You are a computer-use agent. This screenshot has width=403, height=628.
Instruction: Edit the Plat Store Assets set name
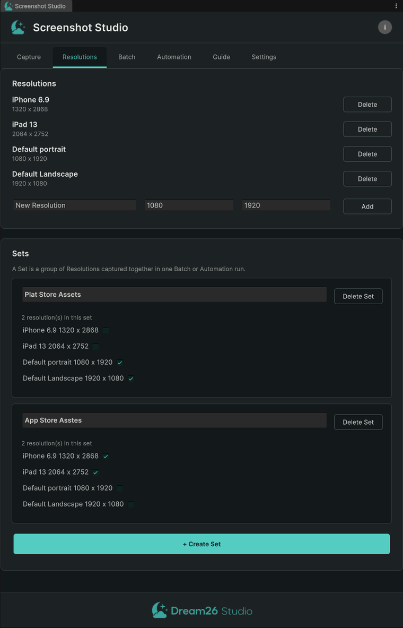(x=174, y=295)
